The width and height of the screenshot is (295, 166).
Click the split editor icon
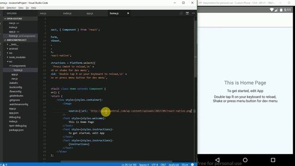pyautogui.click(x=187, y=13)
